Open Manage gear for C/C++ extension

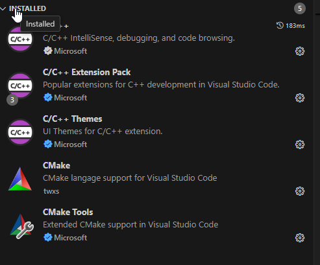click(300, 51)
